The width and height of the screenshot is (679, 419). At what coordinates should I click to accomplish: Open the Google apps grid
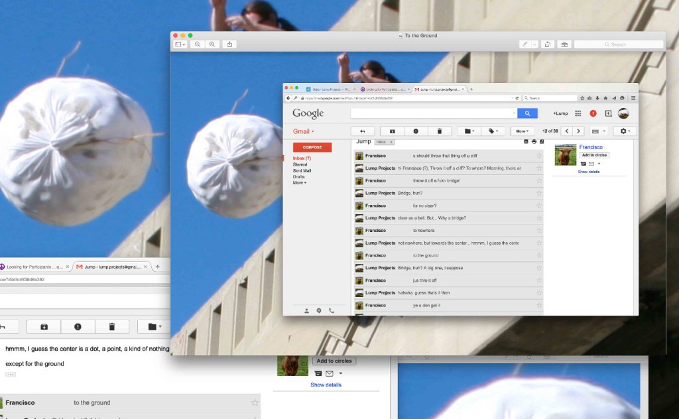[x=578, y=113]
